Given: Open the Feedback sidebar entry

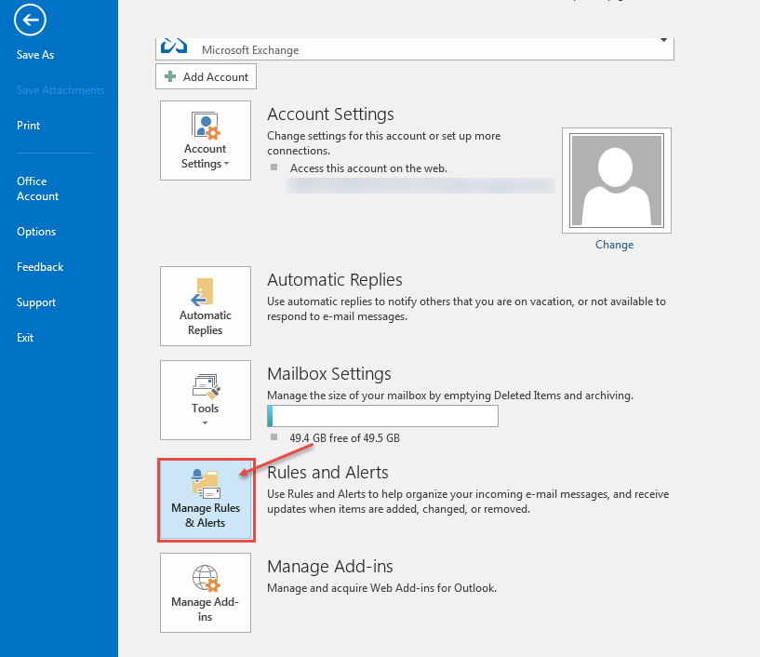Looking at the screenshot, I should (x=40, y=266).
